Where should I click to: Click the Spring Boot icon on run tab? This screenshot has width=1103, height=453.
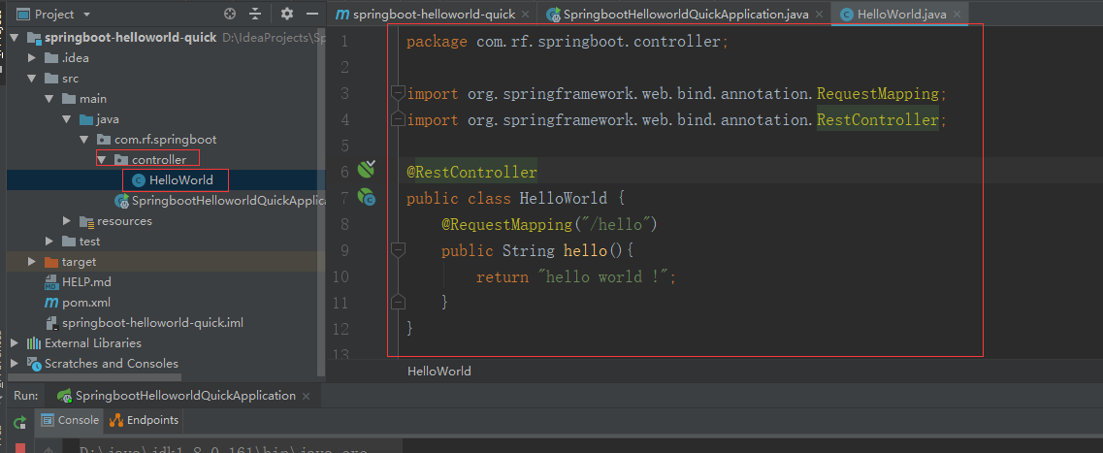(65, 396)
